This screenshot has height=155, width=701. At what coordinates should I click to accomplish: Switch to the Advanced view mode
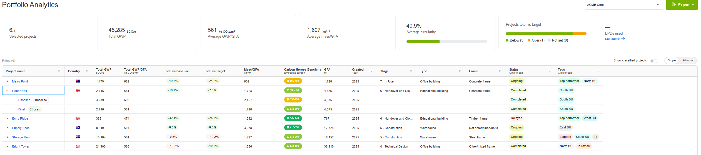click(x=688, y=60)
